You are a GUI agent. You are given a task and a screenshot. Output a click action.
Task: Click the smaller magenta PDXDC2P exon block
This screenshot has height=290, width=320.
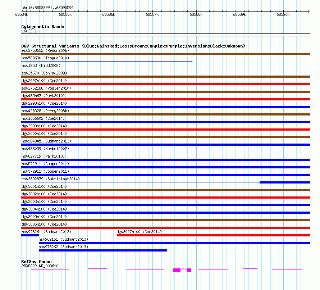click(x=189, y=270)
